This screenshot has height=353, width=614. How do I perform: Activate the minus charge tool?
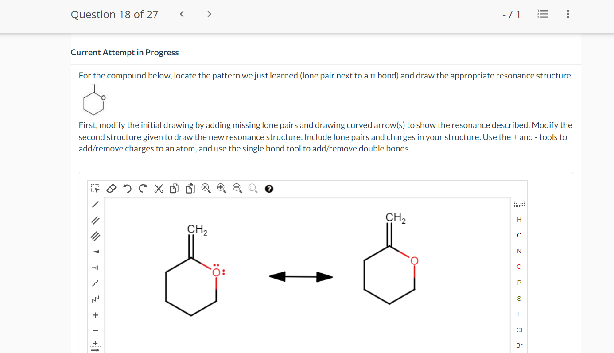[x=94, y=330]
